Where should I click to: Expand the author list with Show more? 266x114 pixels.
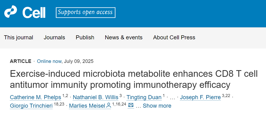(x=157, y=106)
